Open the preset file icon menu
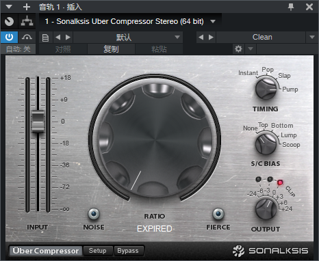319x261 pixels. pyautogui.click(x=45, y=38)
